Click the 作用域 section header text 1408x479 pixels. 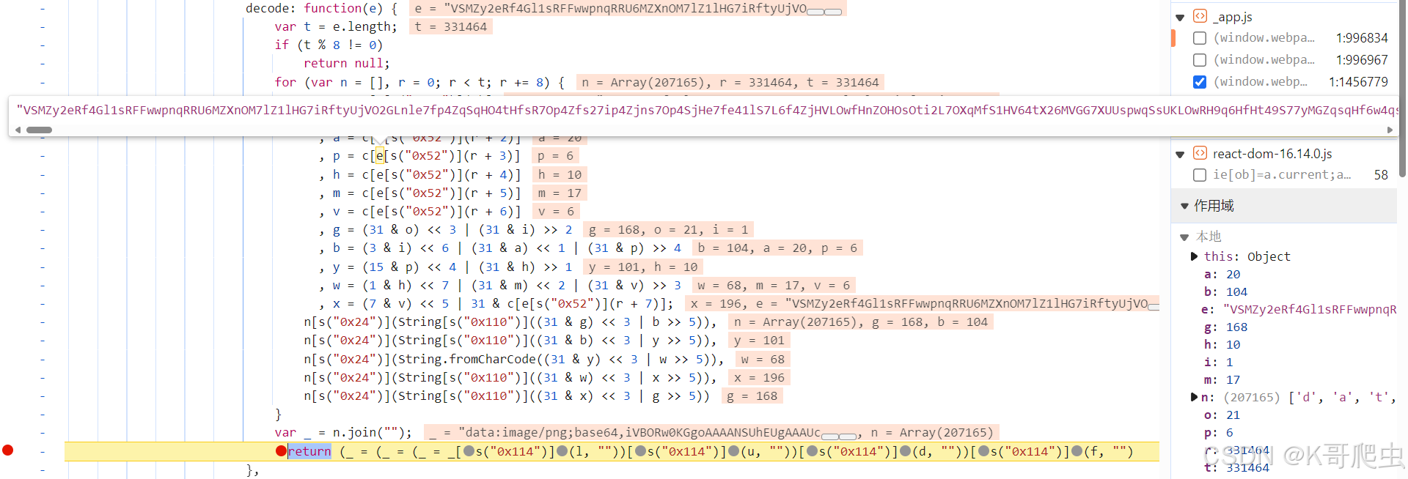click(1214, 206)
